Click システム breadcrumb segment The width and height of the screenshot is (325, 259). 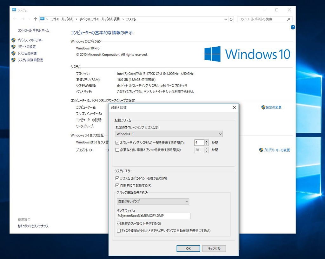pos(131,19)
